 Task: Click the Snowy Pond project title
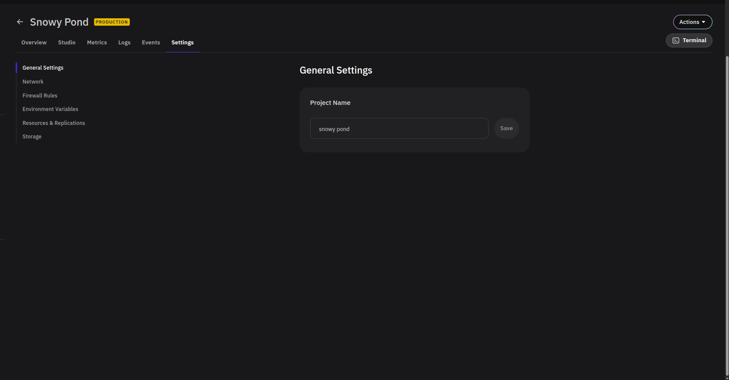click(59, 22)
